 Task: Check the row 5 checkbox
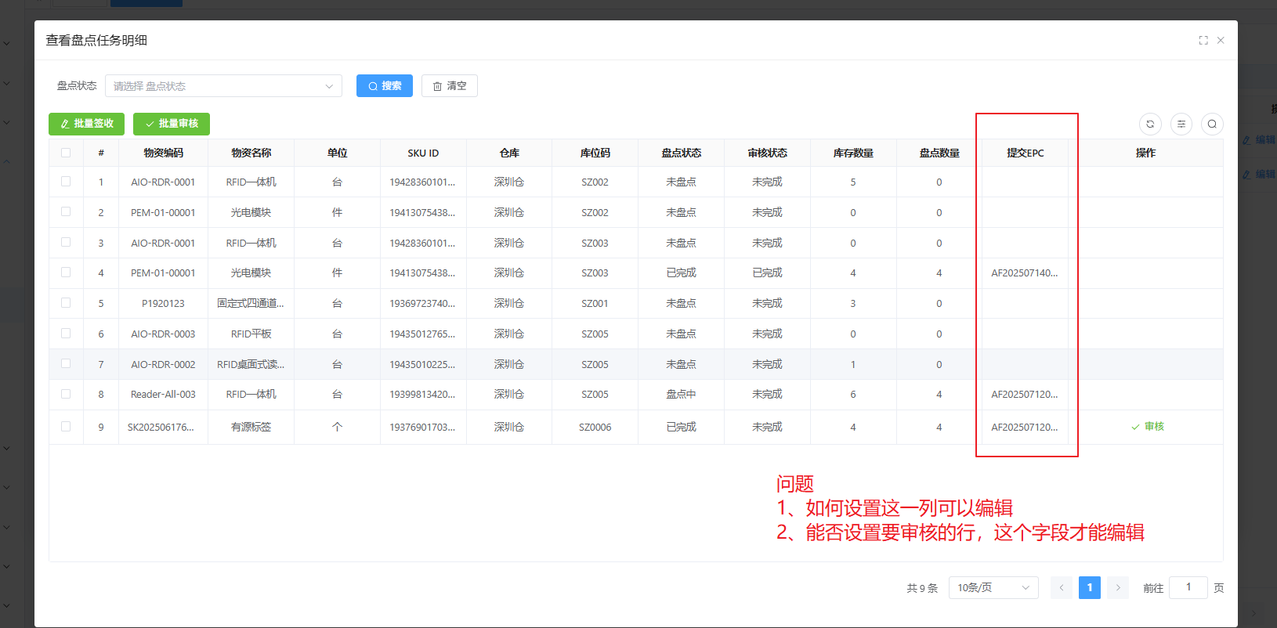[66, 303]
